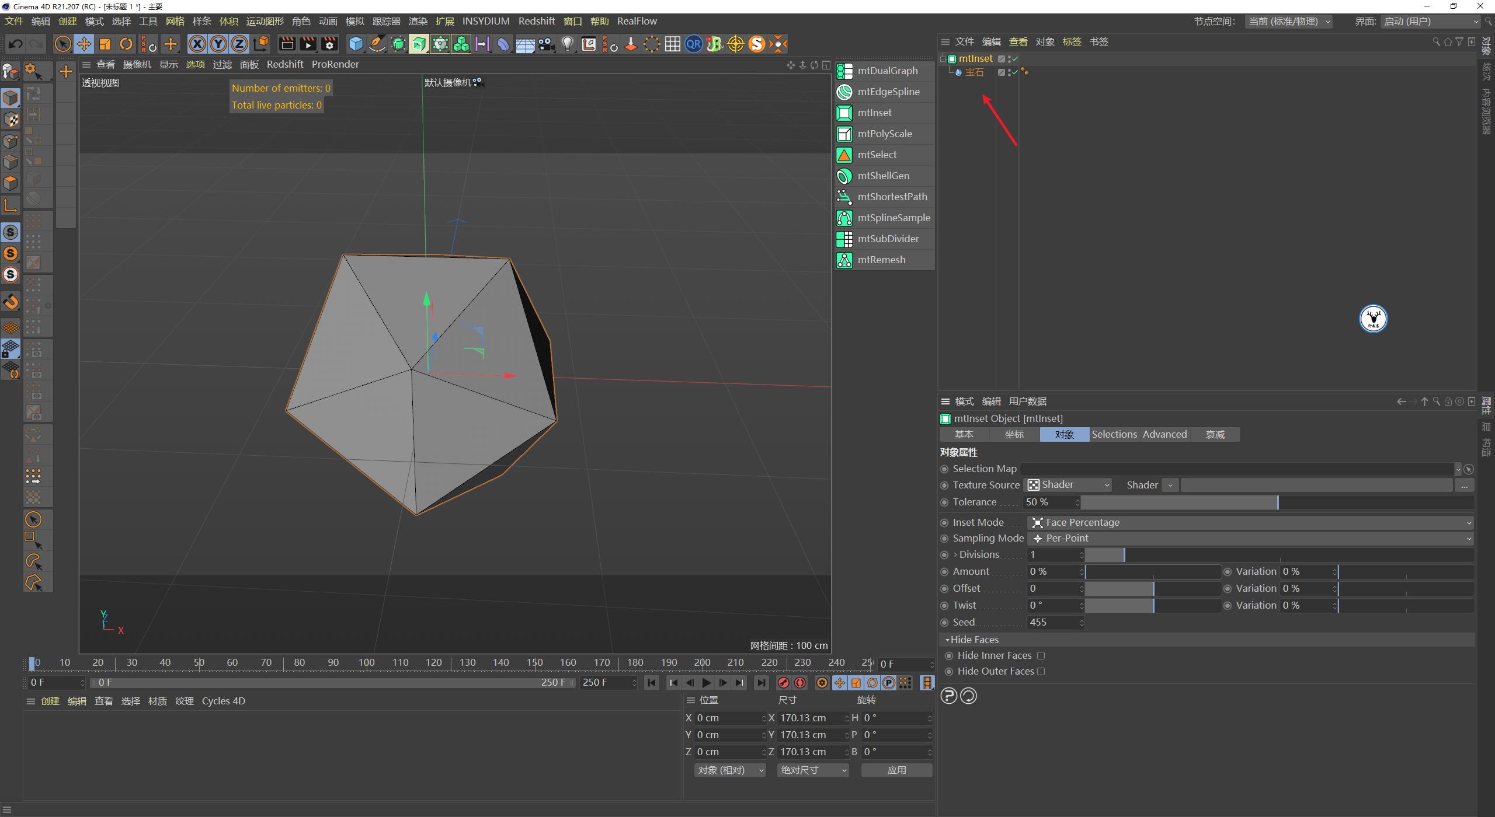Enable the Hide Outer Faces checkbox
This screenshot has width=1495, height=817.
1042,671
